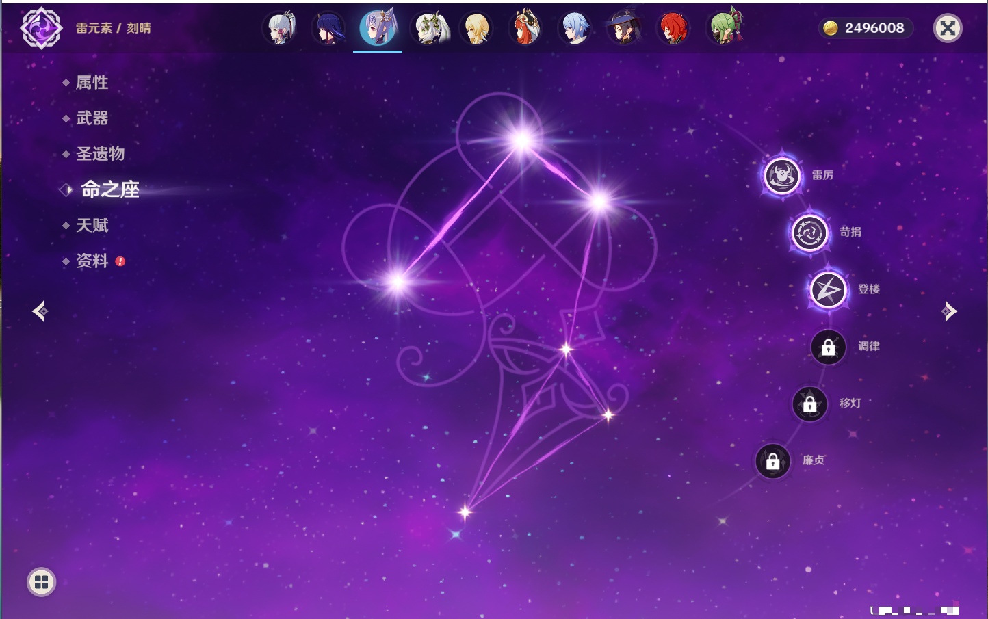Select the 苛捐 constellation icon

pos(809,233)
